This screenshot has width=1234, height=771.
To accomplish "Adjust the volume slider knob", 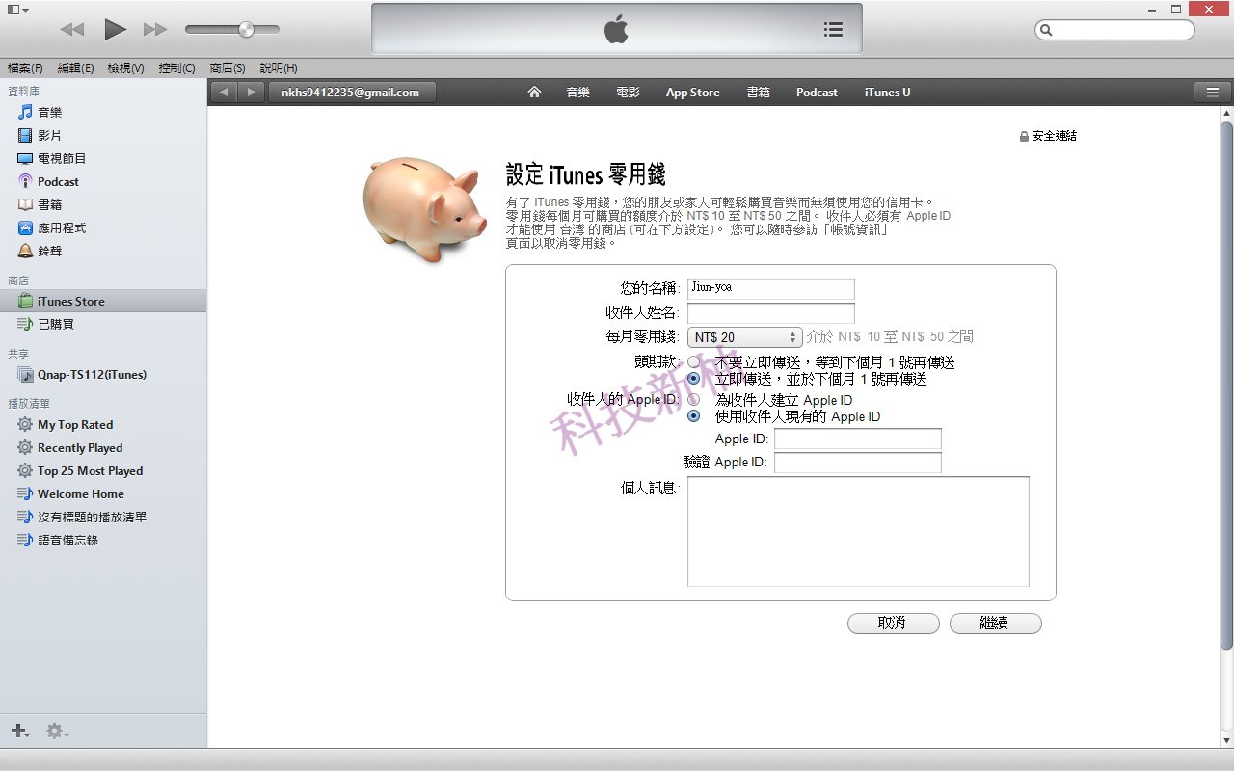I will tap(246, 30).
